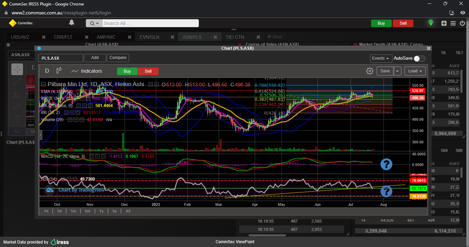This screenshot has width=469, height=247.
Task: Remove the MACD indicator
Action: [103, 156]
